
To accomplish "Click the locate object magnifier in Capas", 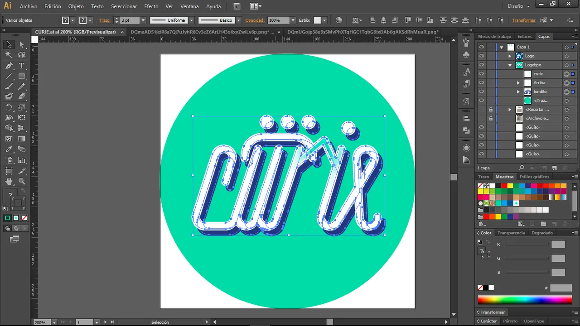I will click(x=522, y=168).
